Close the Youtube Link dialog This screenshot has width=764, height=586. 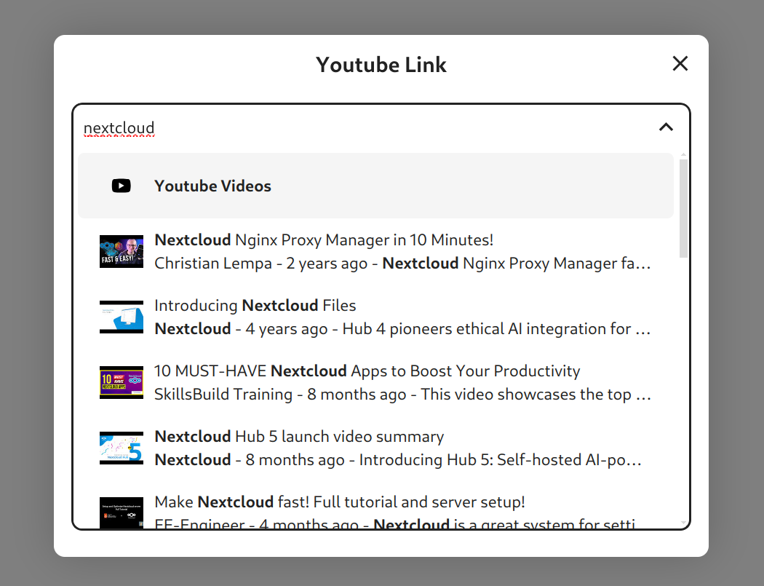click(x=680, y=63)
